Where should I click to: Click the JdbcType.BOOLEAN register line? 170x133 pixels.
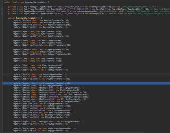point(42,25)
